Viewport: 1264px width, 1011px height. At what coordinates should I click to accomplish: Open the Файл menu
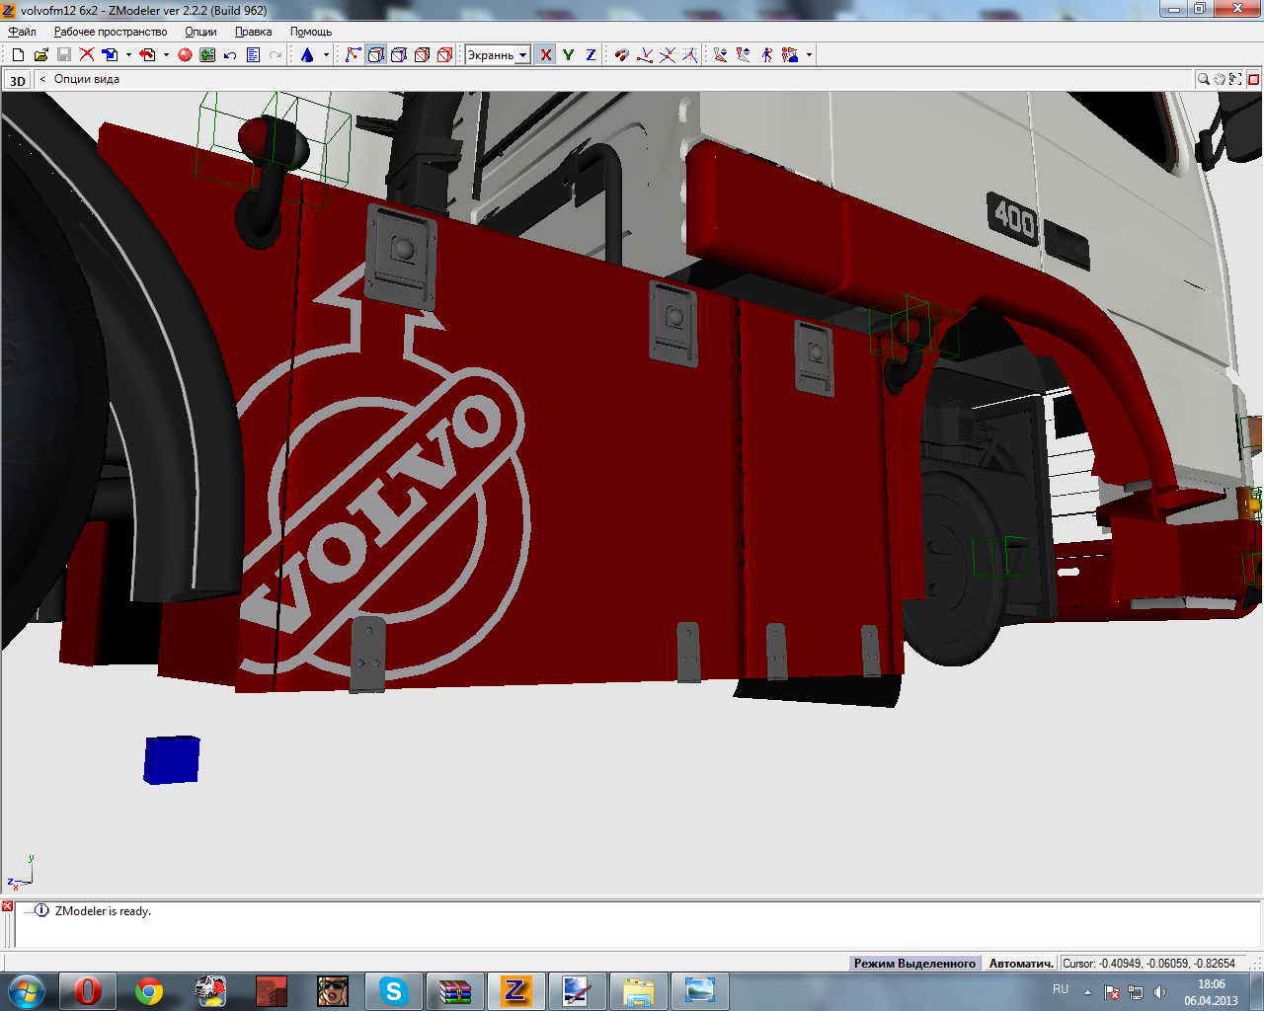coord(22,32)
